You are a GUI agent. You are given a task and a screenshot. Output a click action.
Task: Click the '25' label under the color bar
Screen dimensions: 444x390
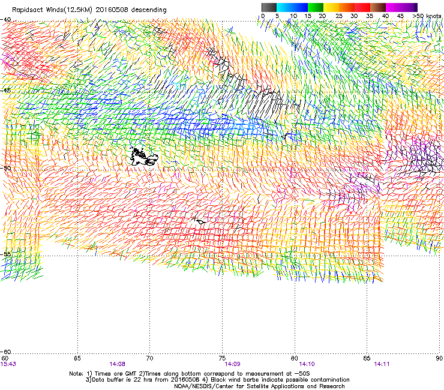tap(339, 16)
